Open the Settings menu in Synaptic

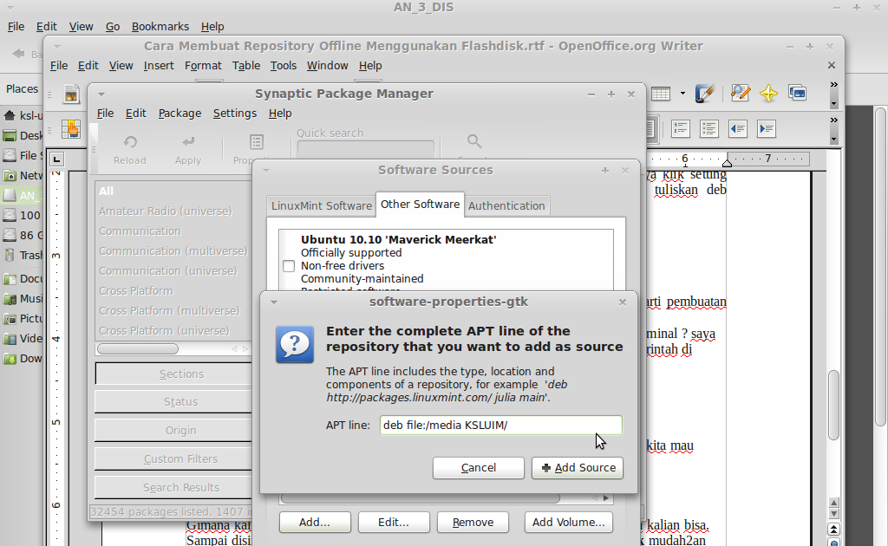coord(234,114)
